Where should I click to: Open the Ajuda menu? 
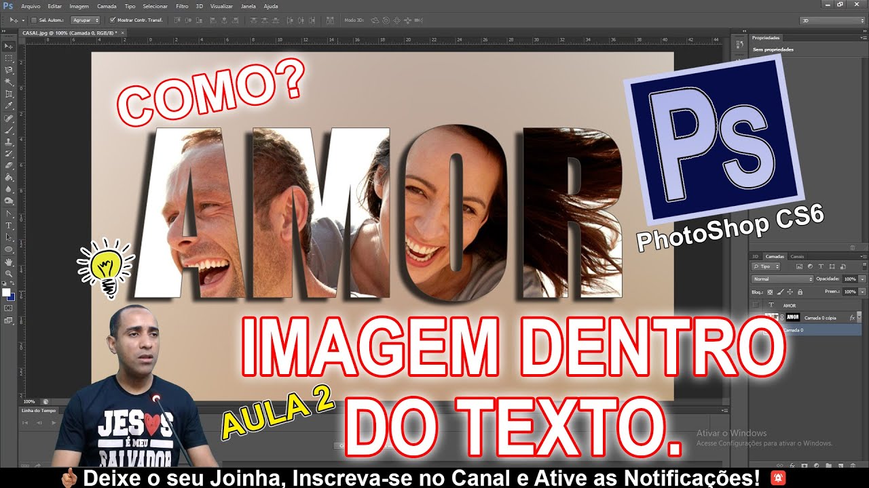tap(271, 6)
